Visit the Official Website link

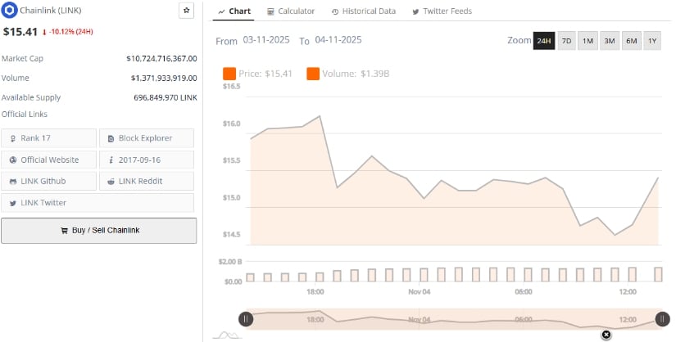[49, 160]
